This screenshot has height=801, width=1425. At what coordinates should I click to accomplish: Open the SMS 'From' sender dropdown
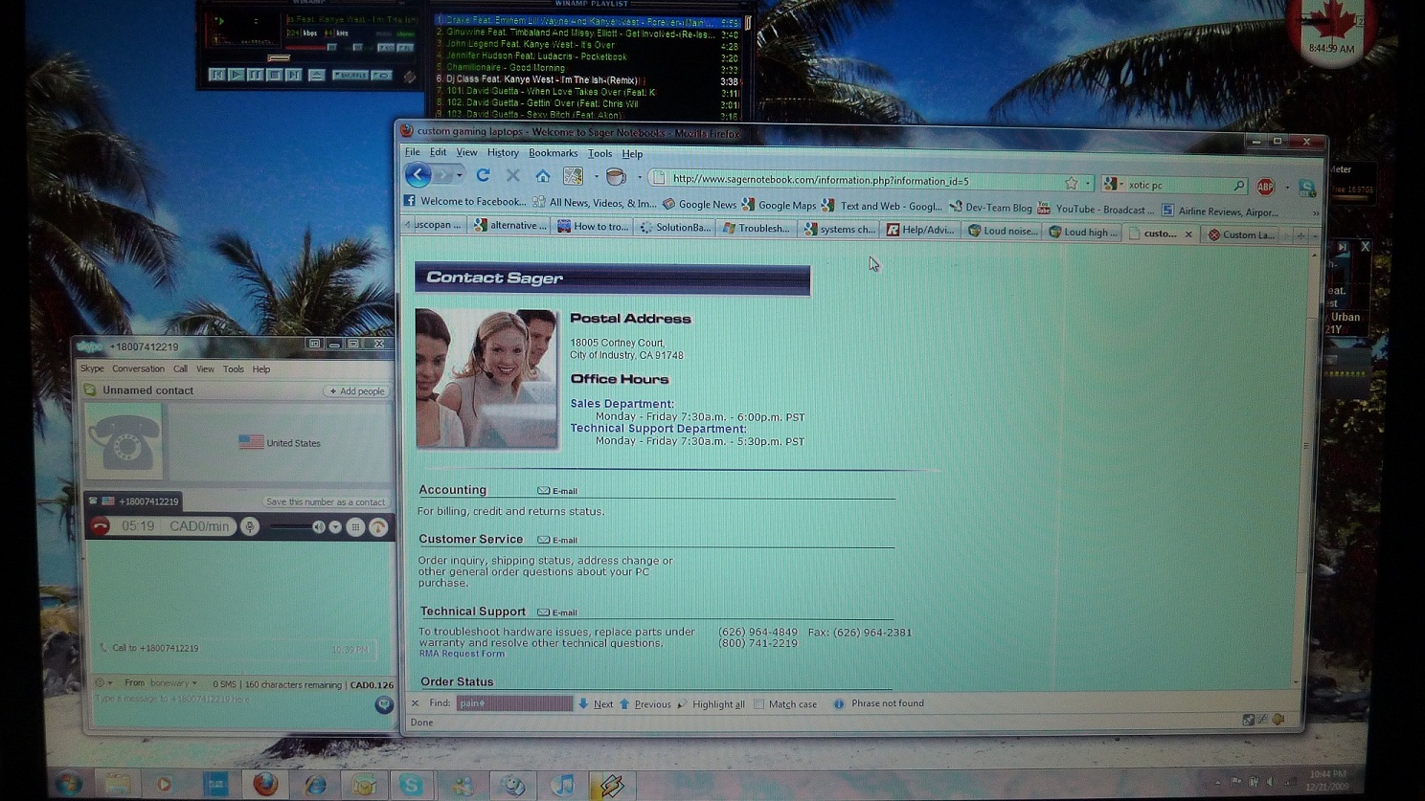172,683
